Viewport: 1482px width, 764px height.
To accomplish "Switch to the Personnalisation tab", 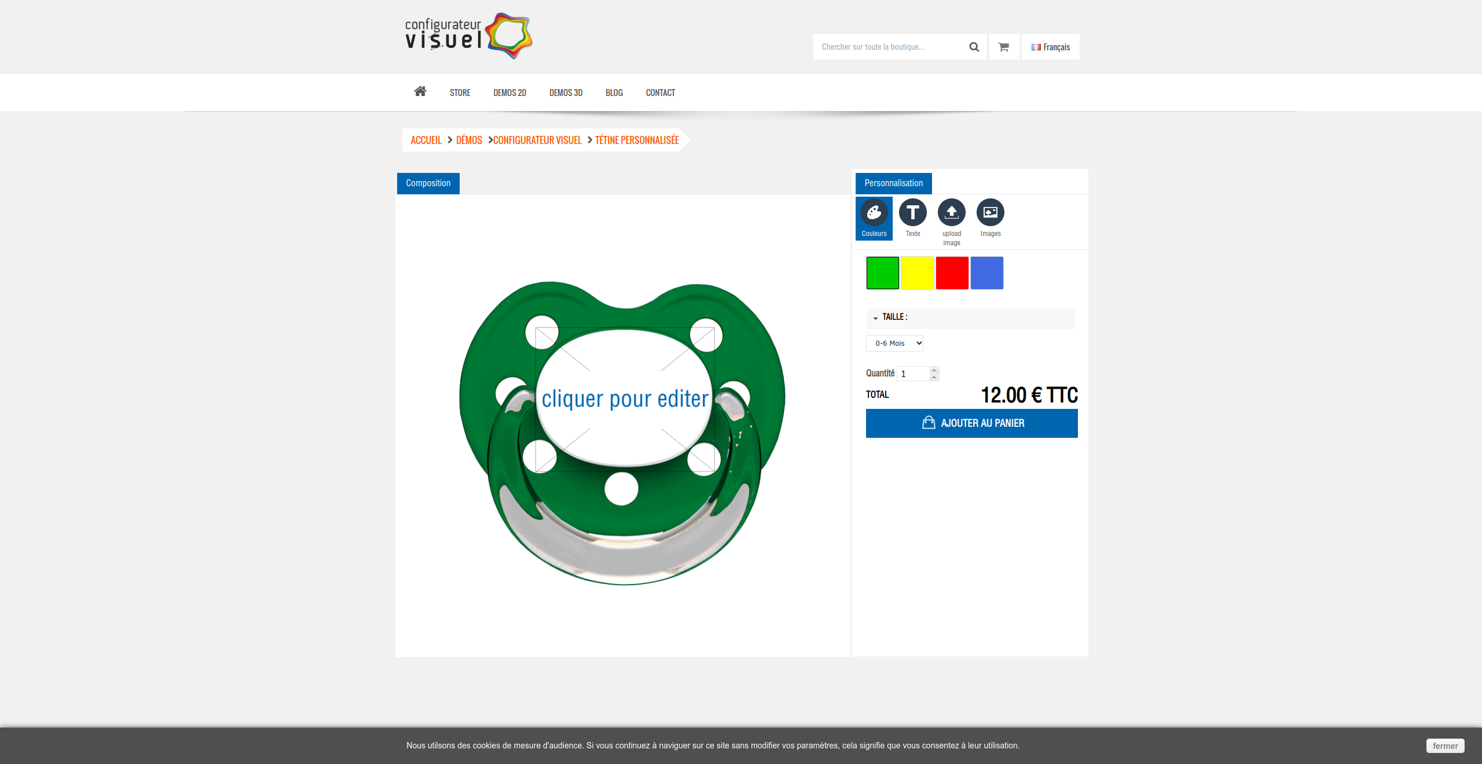I will tap(893, 183).
